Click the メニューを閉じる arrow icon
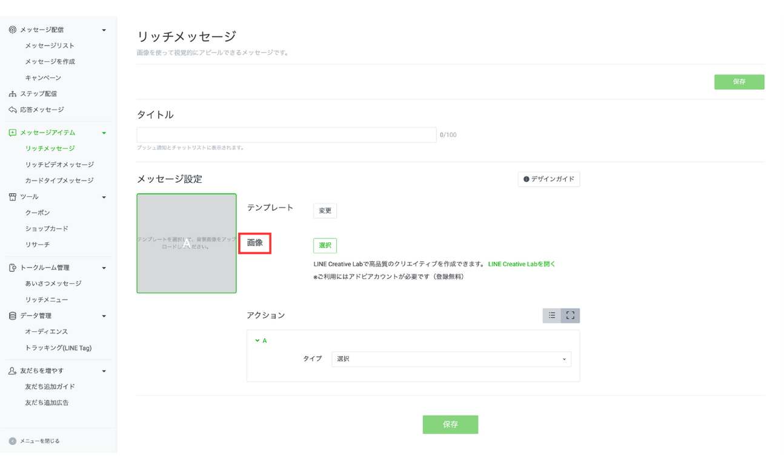This screenshot has width=784, height=465. [12, 441]
